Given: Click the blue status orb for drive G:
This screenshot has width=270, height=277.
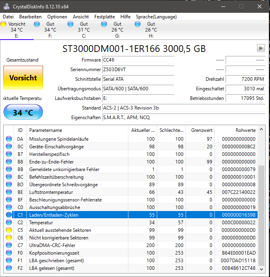Looking at the screenshot, I should tap(104, 24).
